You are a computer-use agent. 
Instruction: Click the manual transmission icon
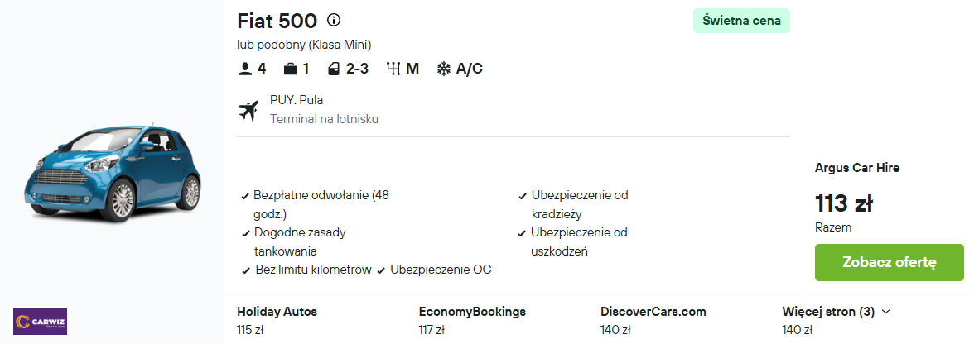(x=393, y=69)
